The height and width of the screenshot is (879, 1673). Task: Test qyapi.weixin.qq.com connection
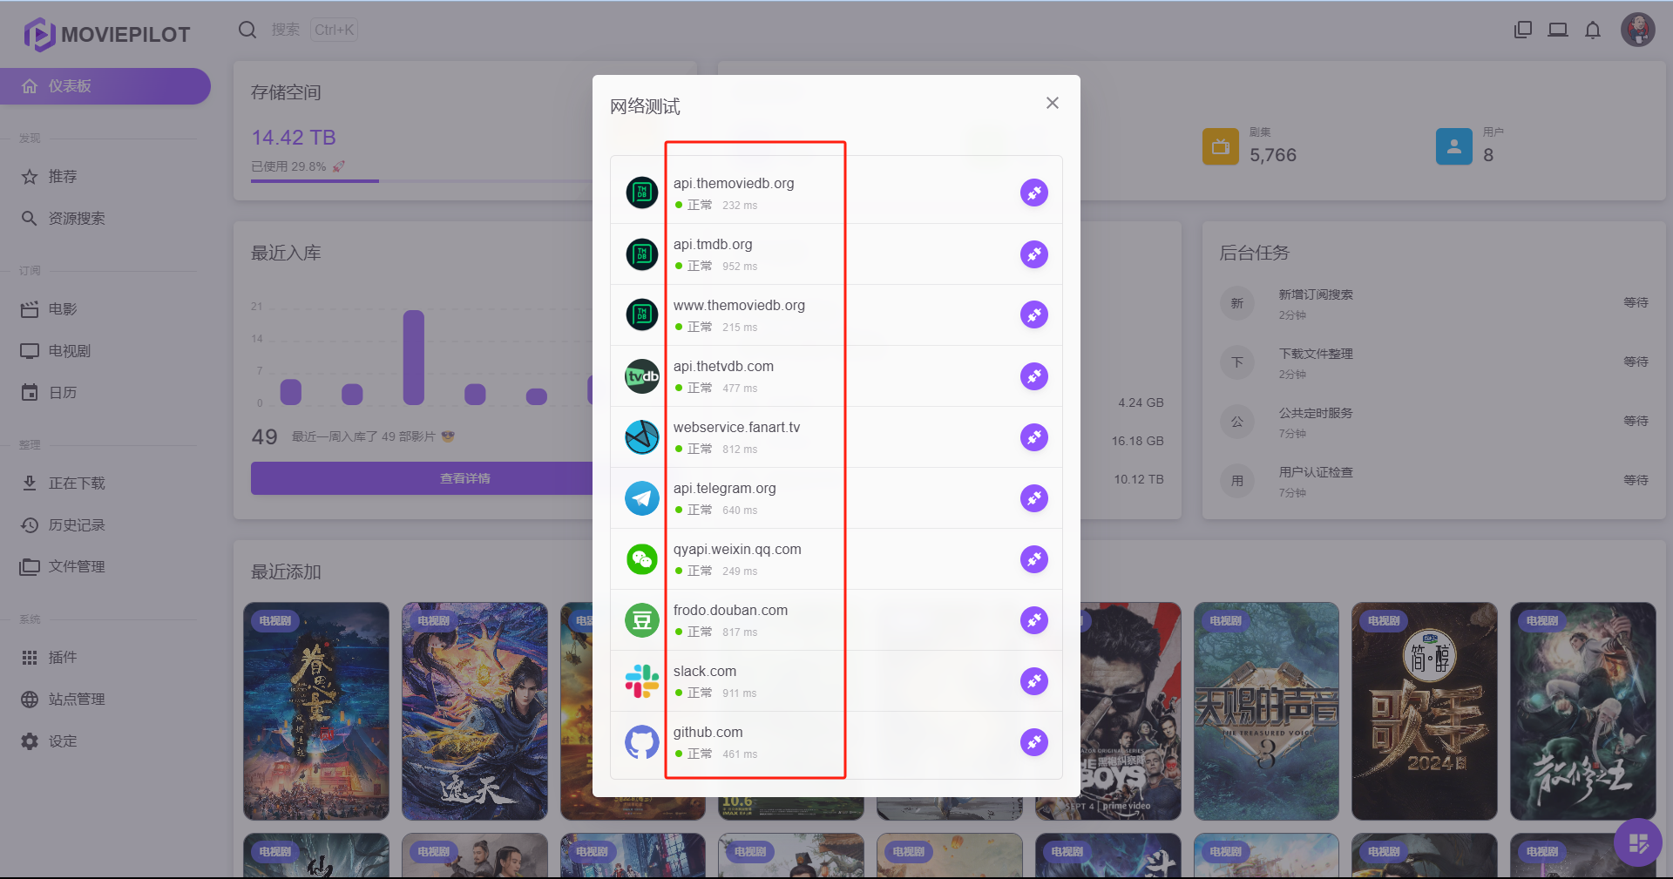point(1033,559)
